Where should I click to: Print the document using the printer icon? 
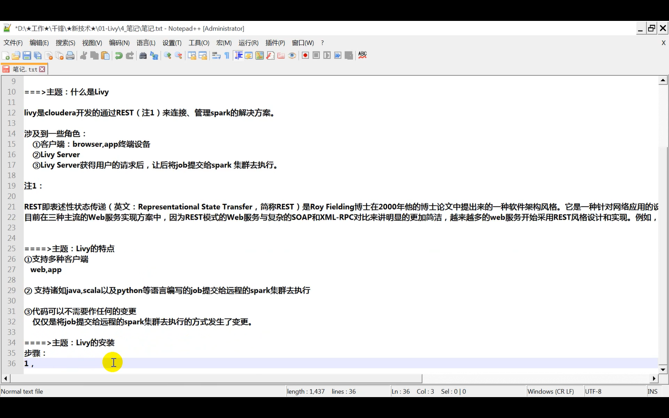pos(70,55)
